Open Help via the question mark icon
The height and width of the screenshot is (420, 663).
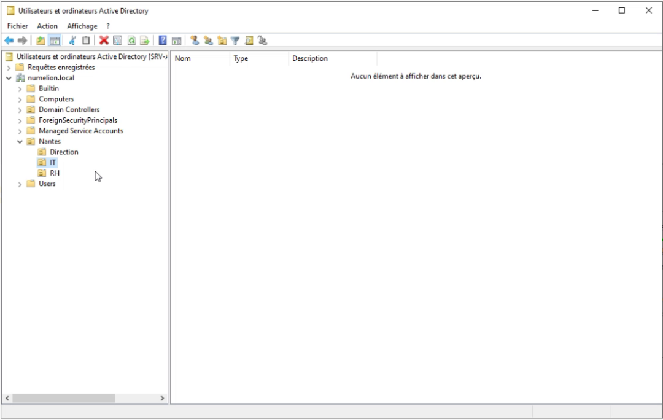(x=162, y=41)
